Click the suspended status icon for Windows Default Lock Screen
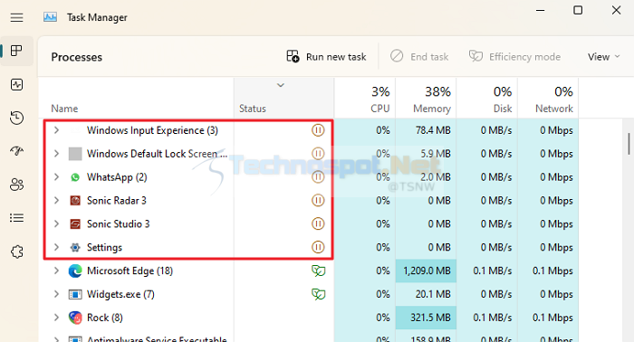634x342 pixels. click(x=318, y=154)
